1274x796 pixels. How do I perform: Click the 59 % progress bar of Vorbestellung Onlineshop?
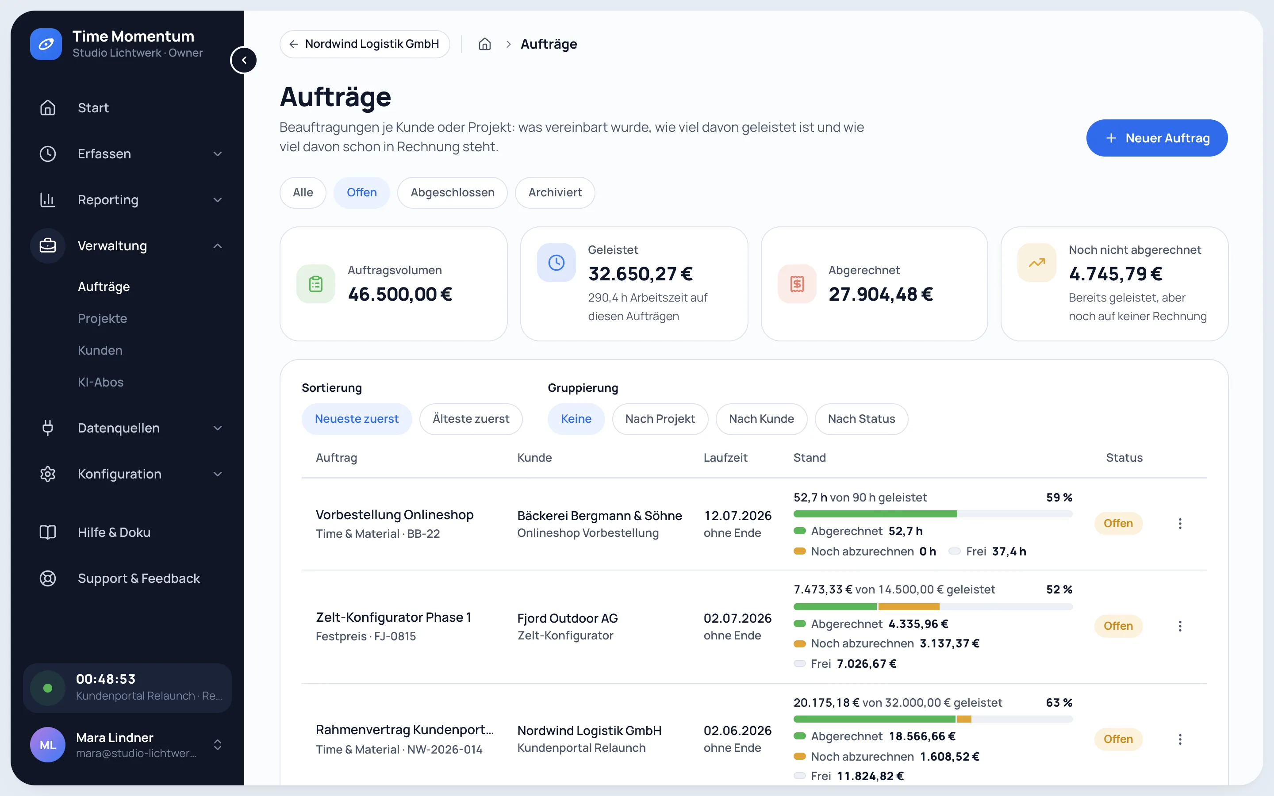click(x=933, y=514)
